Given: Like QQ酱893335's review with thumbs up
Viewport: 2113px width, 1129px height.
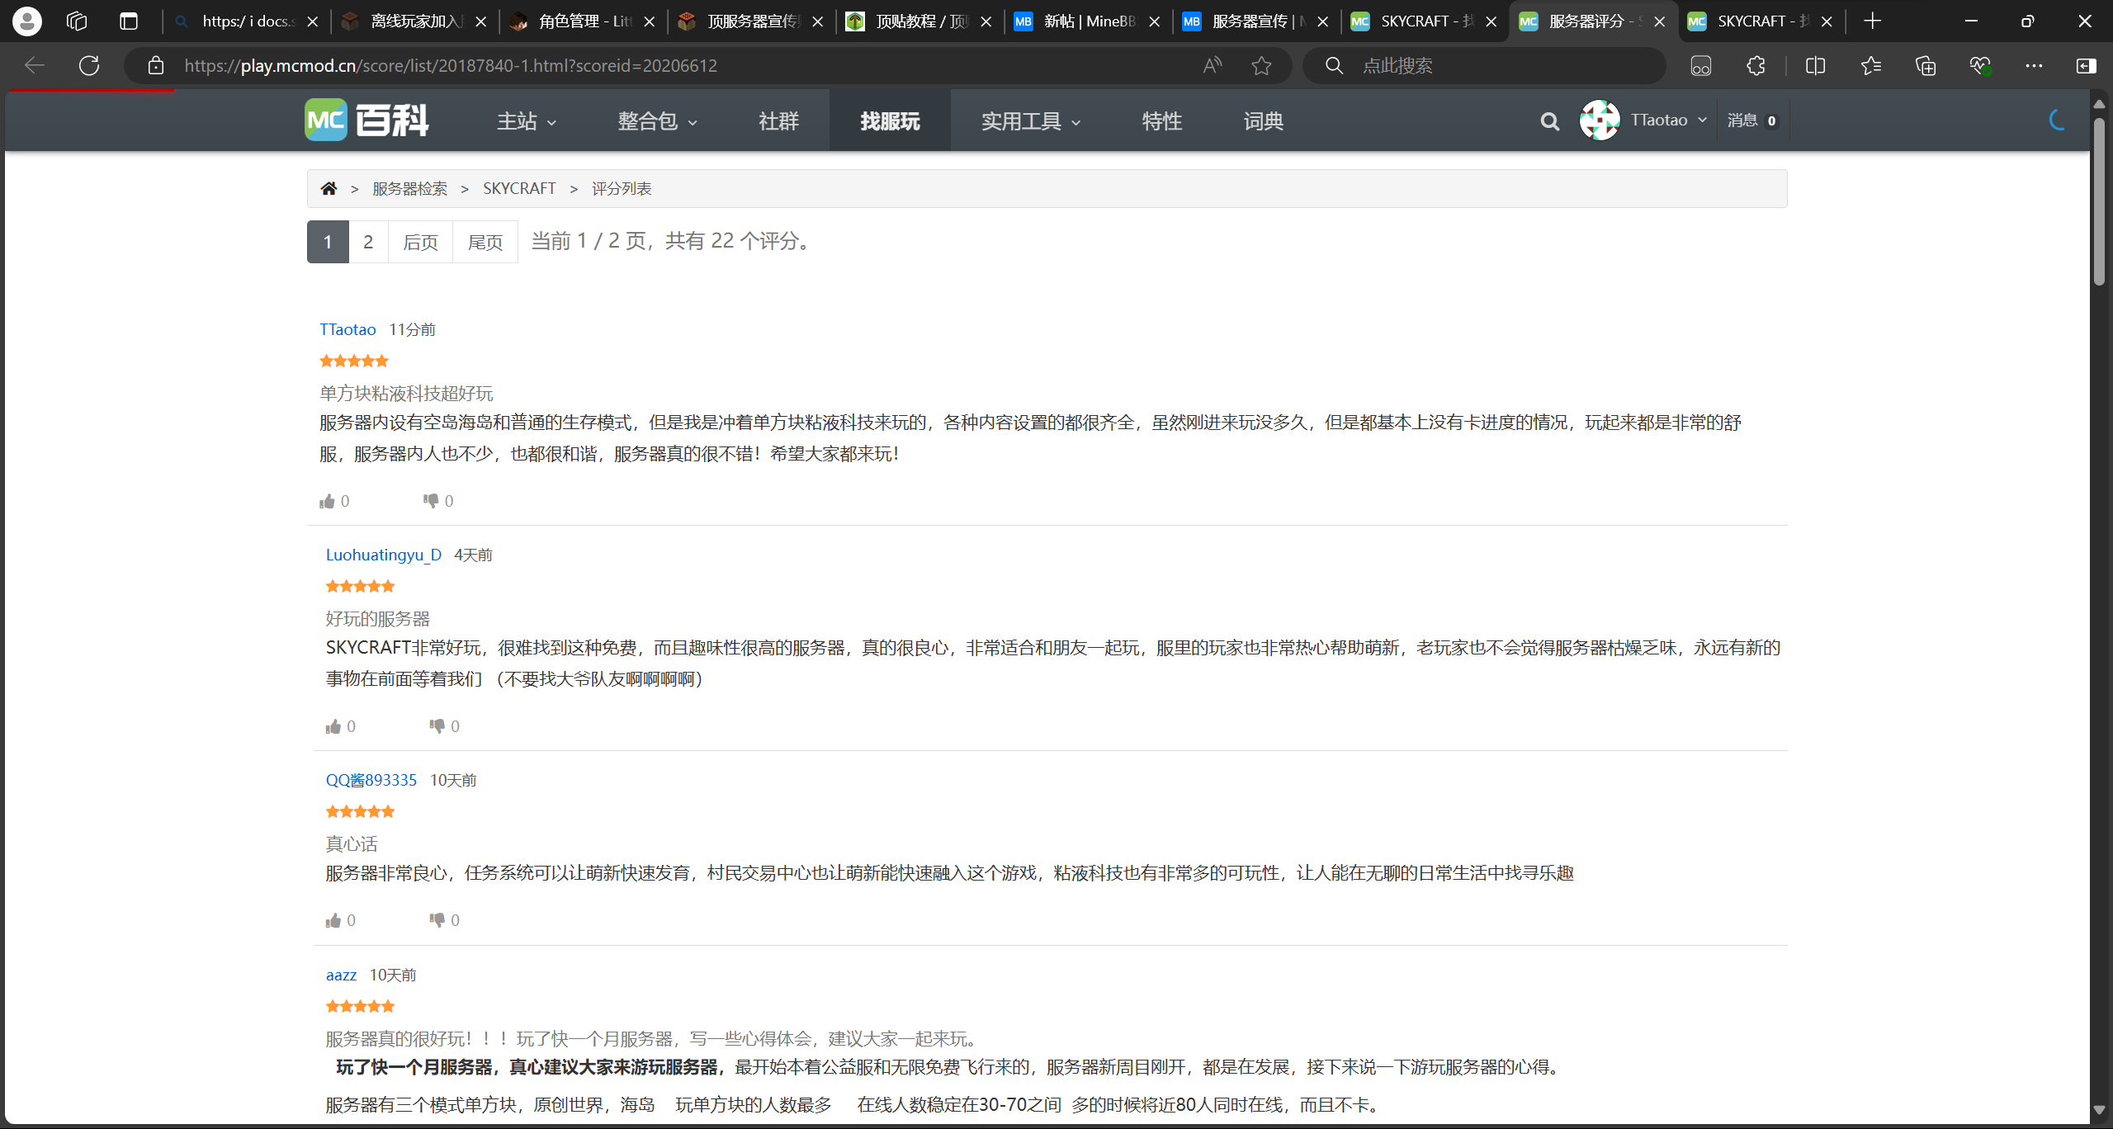Looking at the screenshot, I should 333,920.
